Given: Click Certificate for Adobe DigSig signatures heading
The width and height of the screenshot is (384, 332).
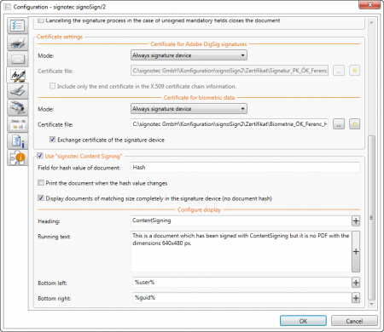Looking at the screenshot, I should point(199,44).
